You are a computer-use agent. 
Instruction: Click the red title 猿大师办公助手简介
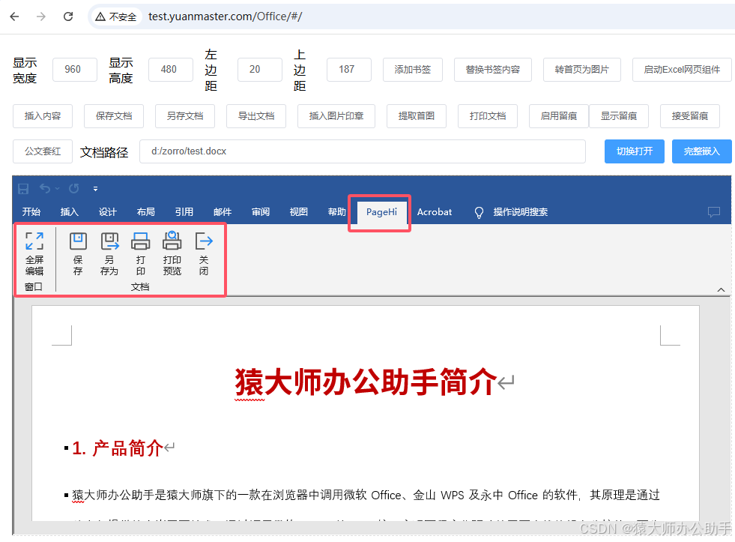(366, 382)
